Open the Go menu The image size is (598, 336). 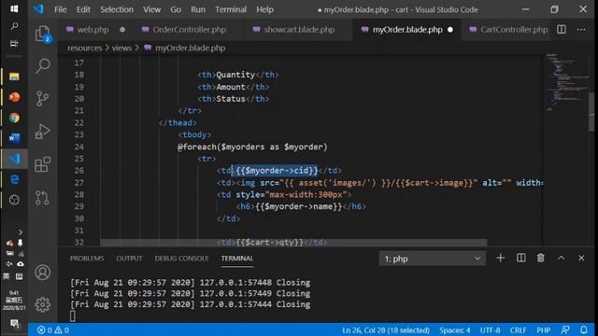pos(176,9)
